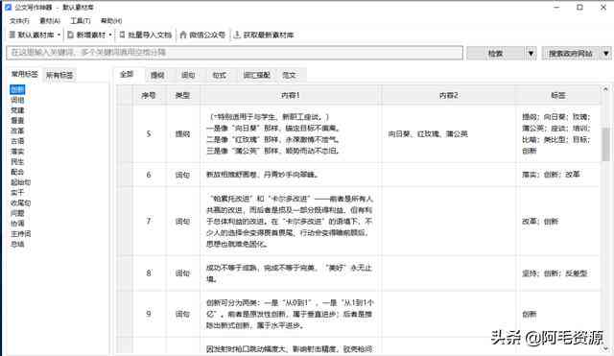
Task: Click row number 8 cell
Action: [149, 273]
